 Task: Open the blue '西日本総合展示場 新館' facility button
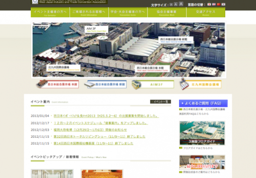(x=107, y=84)
